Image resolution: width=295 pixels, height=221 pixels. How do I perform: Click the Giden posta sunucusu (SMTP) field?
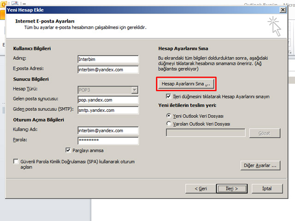tap(108, 110)
